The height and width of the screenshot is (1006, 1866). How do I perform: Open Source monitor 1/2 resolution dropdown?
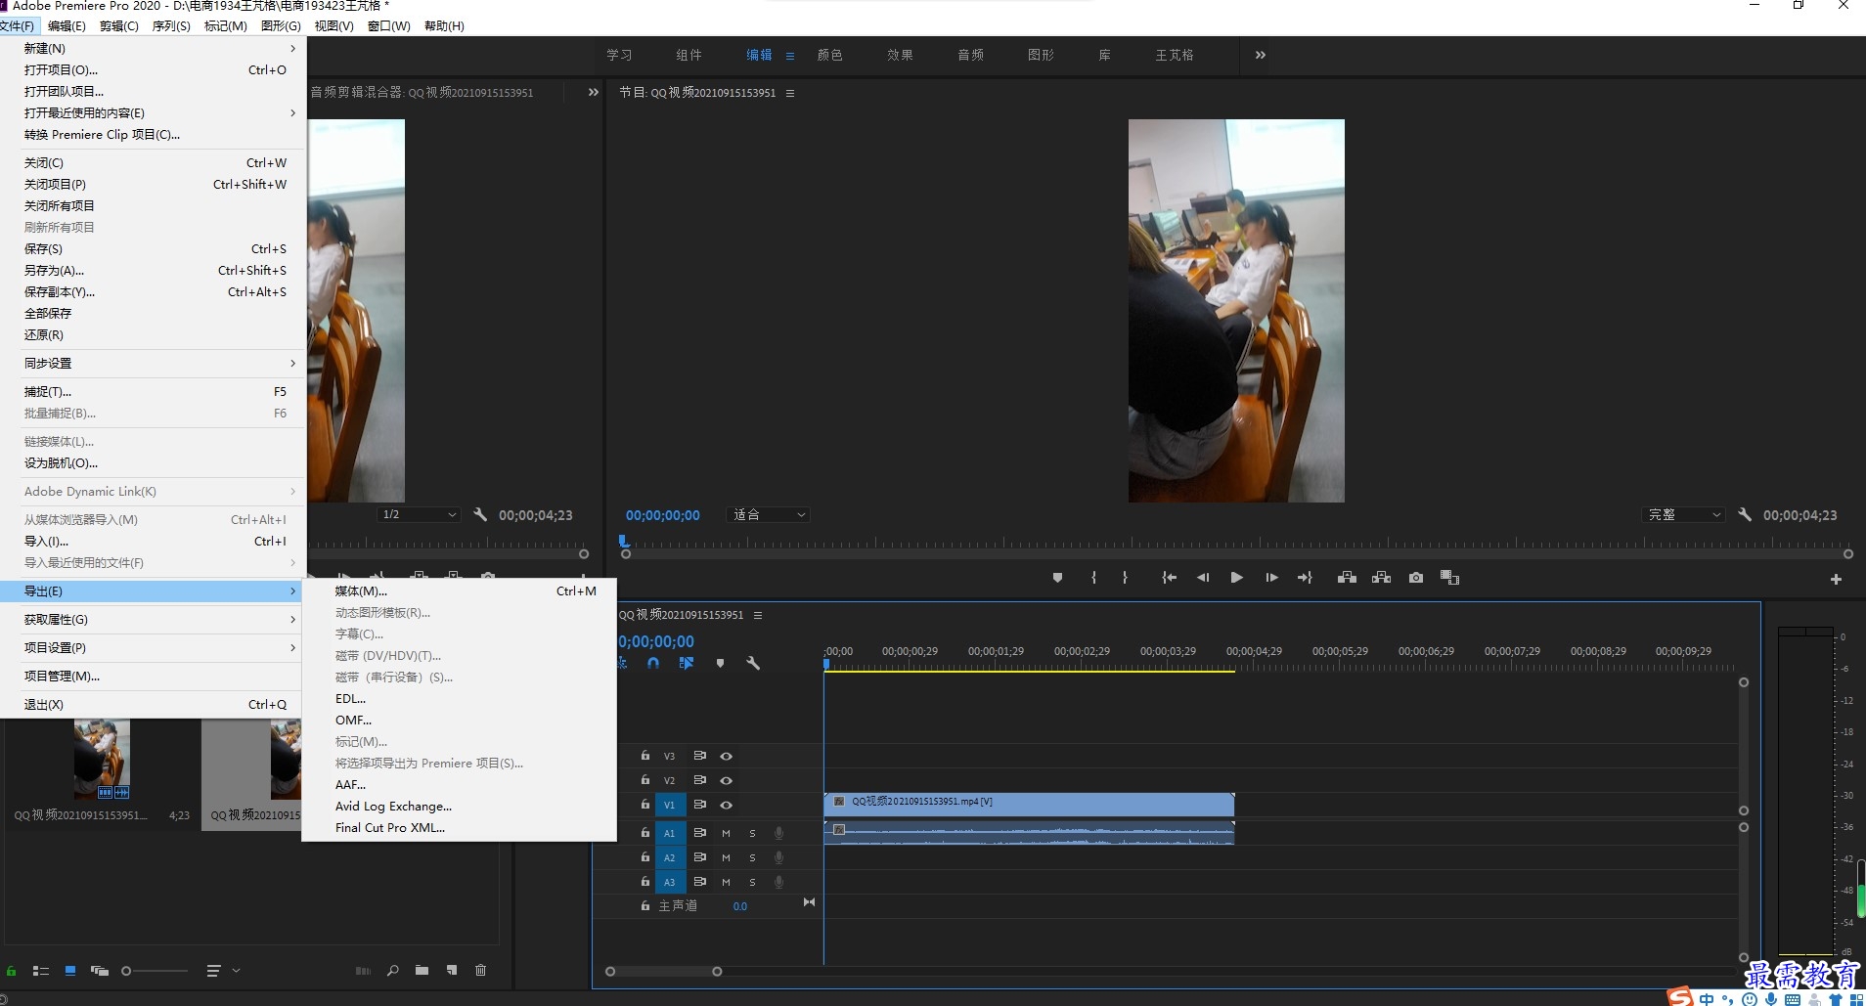tap(419, 514)
